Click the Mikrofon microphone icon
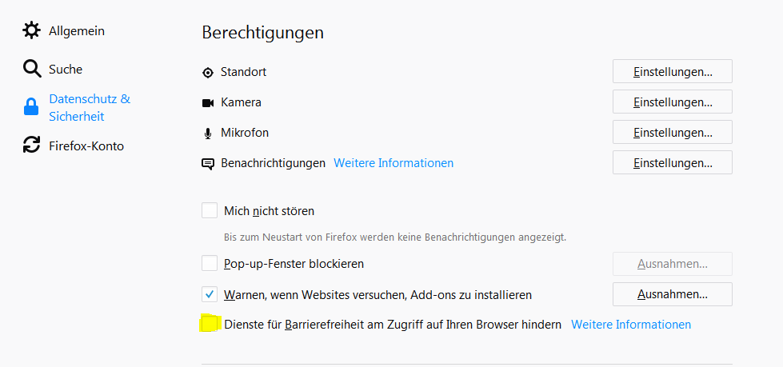Viewport: 783px width, 367px height. click(208, 133)
